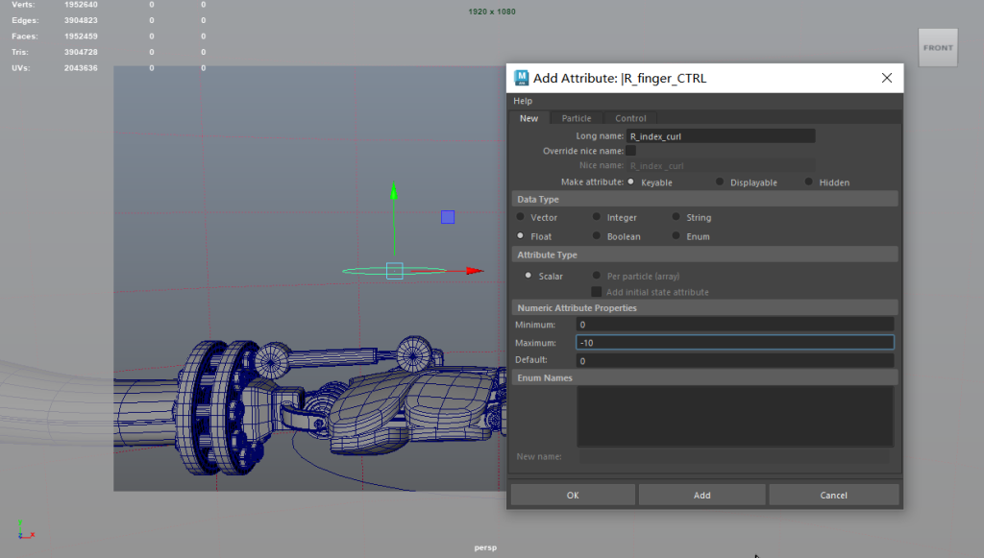Enable the Override nice name checkbox
This screenshot has height=558, width=984.
[x=630, y=151]
